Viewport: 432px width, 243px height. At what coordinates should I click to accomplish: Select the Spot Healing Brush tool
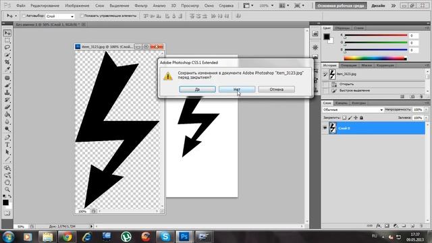[7, 78]
